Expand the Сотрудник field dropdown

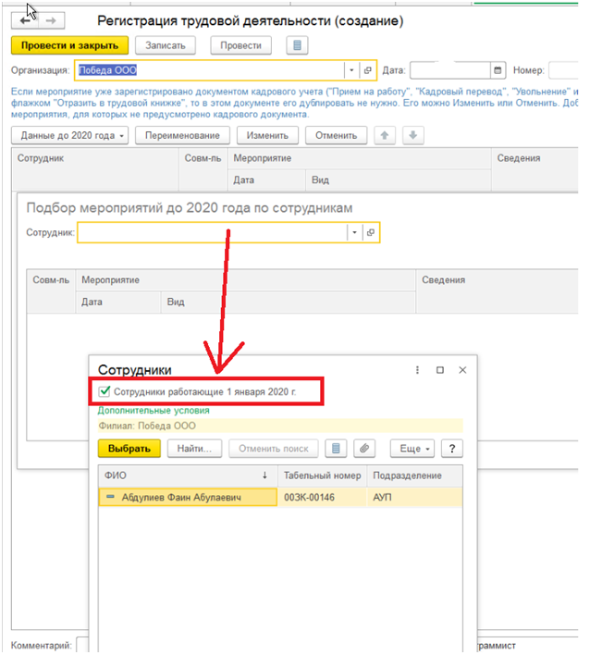click(354, 232)
